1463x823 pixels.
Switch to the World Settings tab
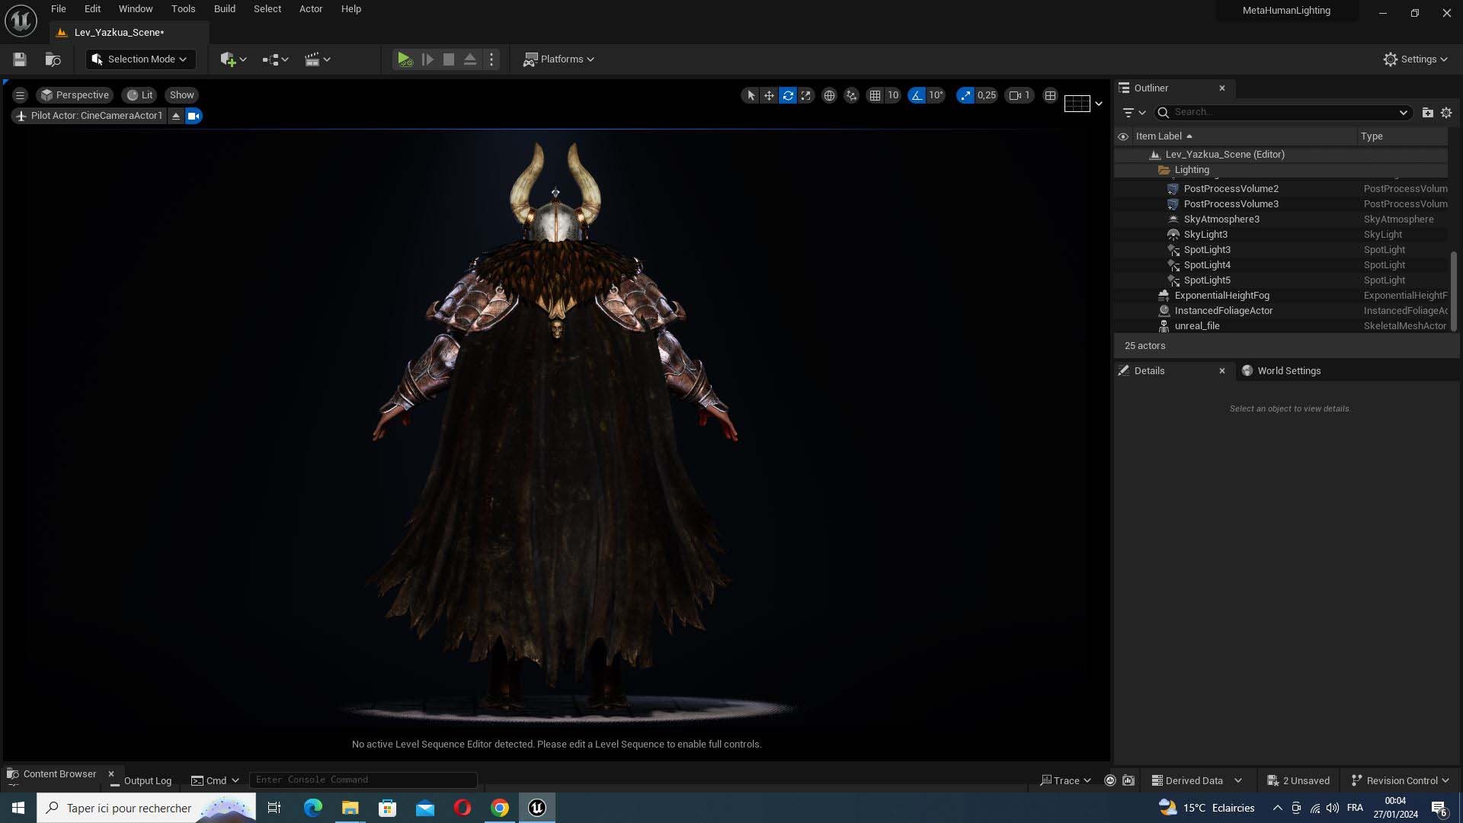[x=1289, y=371]
